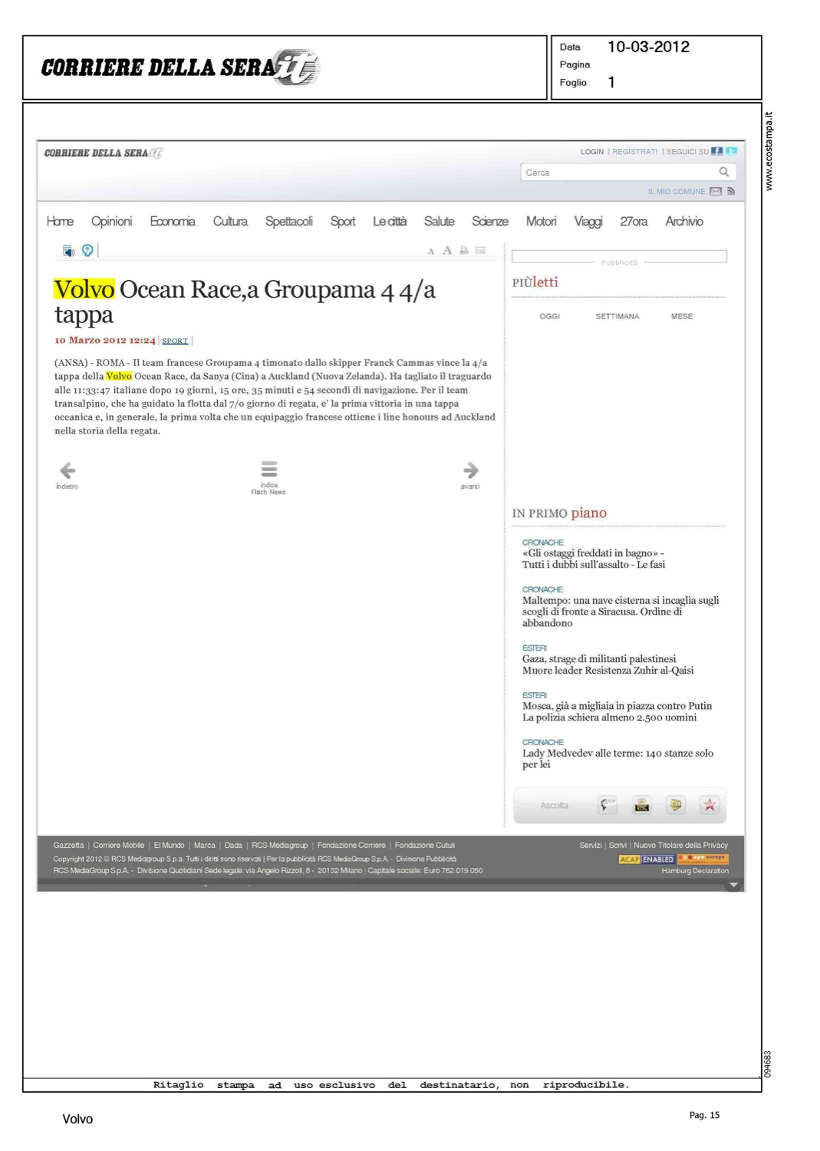The height and width of the screenshot is (1151, 820).
Task: Open the Flash News index icon
Action: 268,469
